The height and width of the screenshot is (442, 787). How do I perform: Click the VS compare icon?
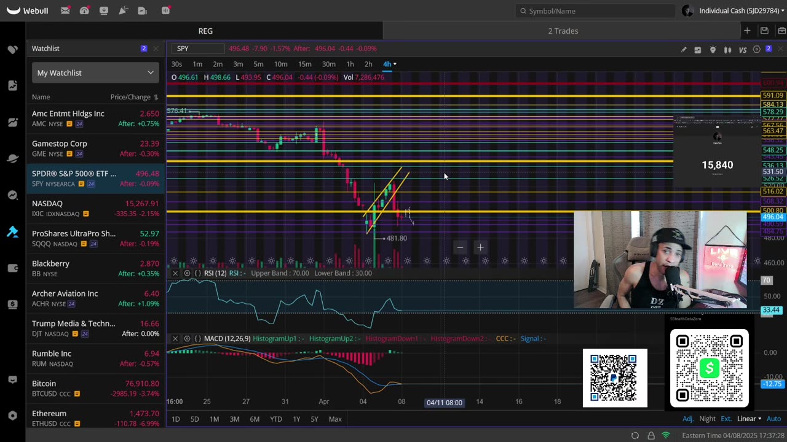tap(743, 50)
